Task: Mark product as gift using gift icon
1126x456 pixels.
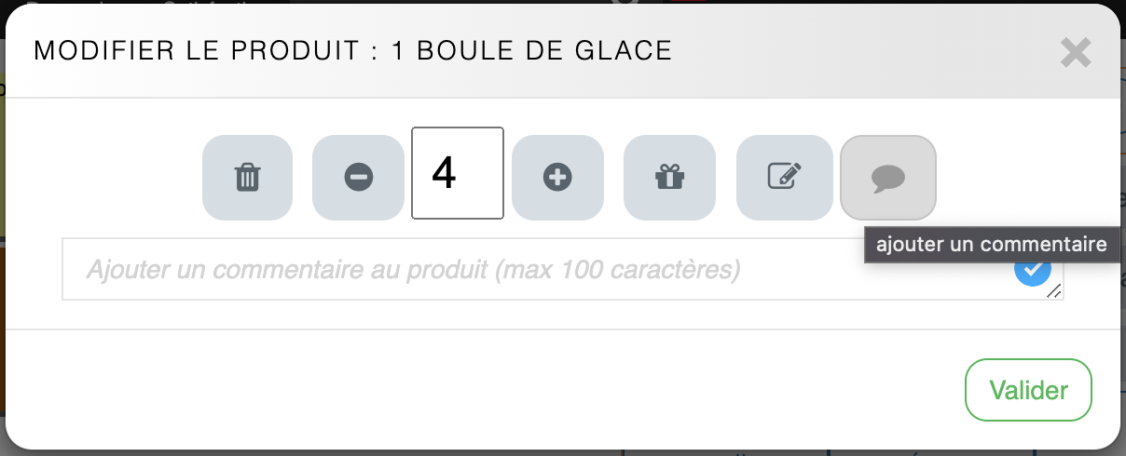Action: [669, 177]
